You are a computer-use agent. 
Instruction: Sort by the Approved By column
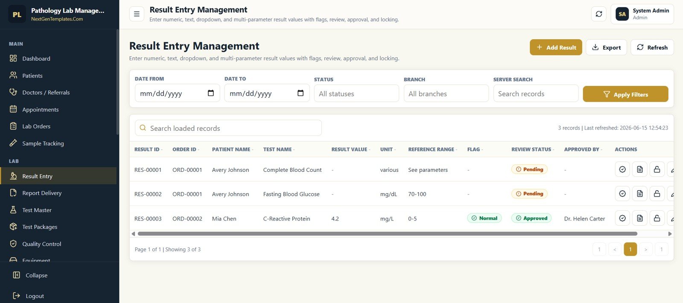coord(583,149)
